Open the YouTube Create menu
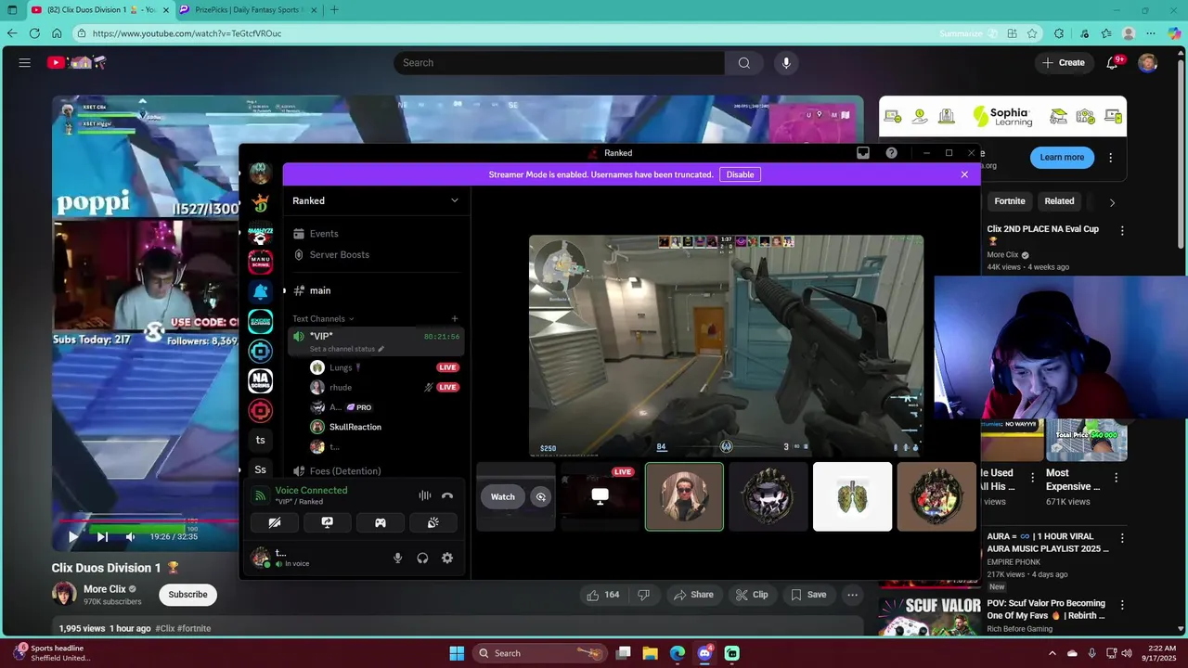Image resolution: width=1188 pixels, height=668 pixels. point(1064,63)
